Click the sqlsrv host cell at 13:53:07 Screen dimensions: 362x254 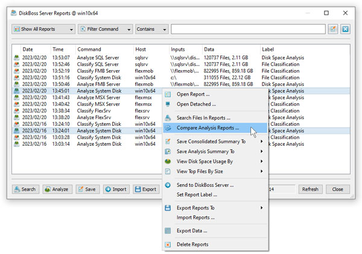point(141,57)
